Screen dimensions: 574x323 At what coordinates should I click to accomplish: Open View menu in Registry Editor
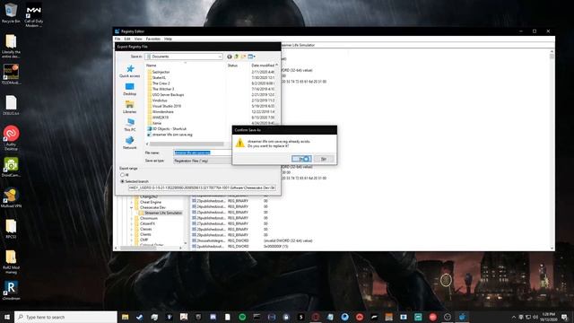pos(138,39)
